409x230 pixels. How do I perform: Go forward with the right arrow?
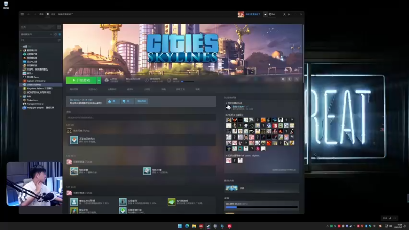coord(35,14)
